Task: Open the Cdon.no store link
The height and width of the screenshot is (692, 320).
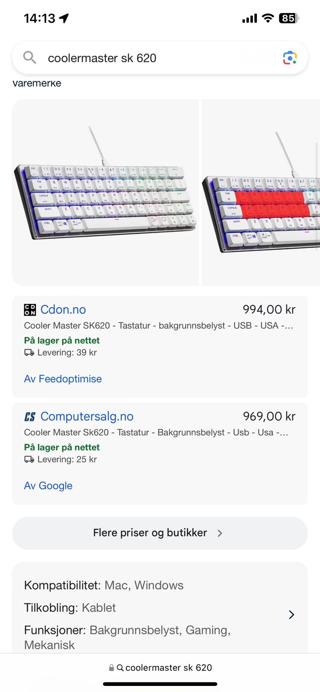Action: pyautogui.click(x=63, y=310)
